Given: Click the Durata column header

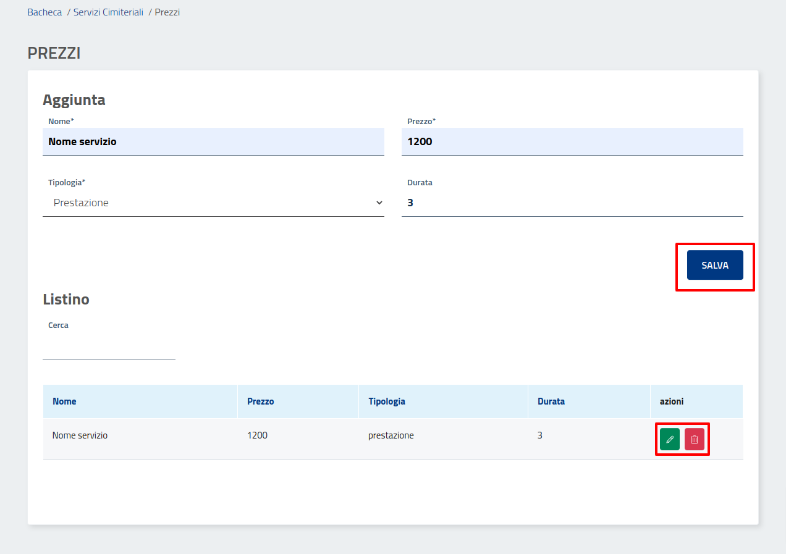Looking at the screenshot, I should click(551, 401).
